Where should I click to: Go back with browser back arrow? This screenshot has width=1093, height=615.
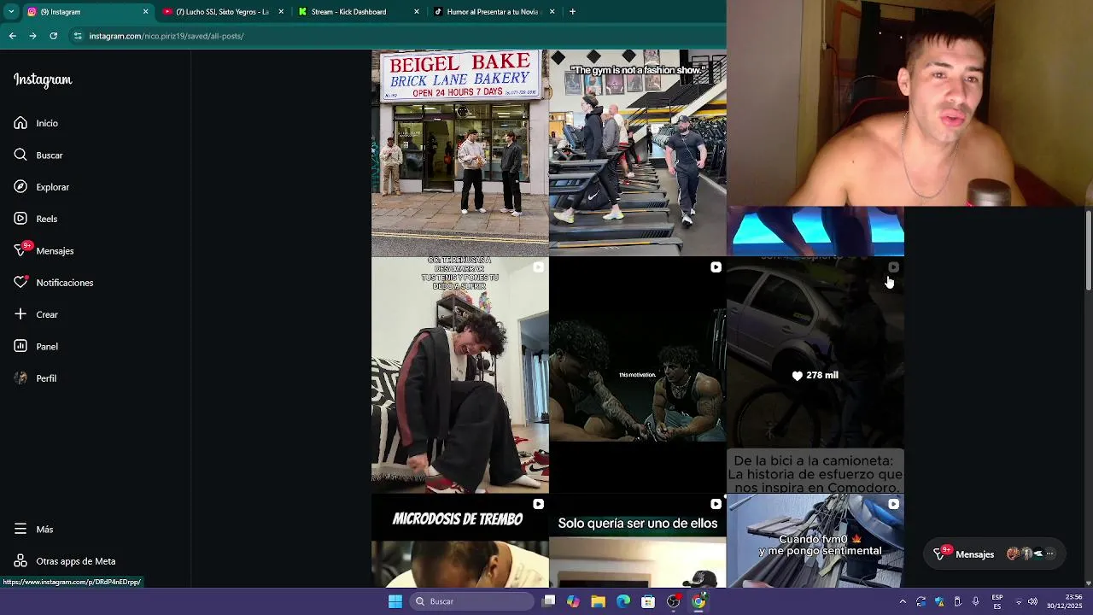[12, 36]
